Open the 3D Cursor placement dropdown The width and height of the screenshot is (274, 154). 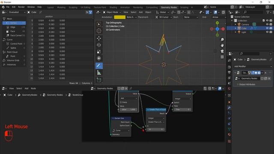(x=164, y=17)
